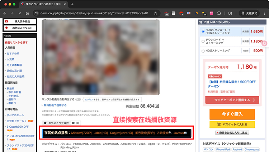Bookmark this page with star icon
This screenshot has height=152, width=269.
point(155,13)
